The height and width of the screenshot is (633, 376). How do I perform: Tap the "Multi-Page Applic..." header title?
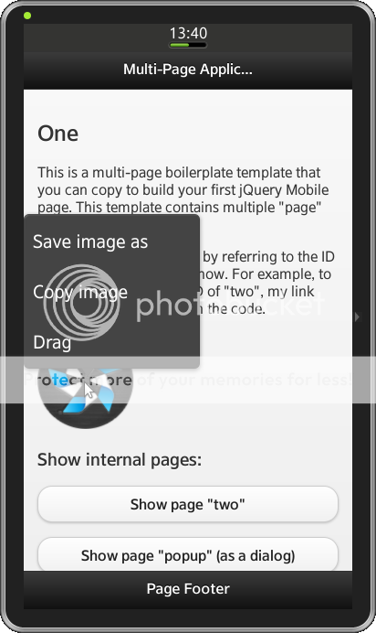pos(188,70)
